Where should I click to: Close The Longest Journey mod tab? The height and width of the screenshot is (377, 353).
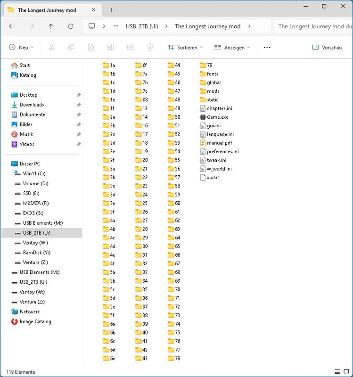coord(93,10)
